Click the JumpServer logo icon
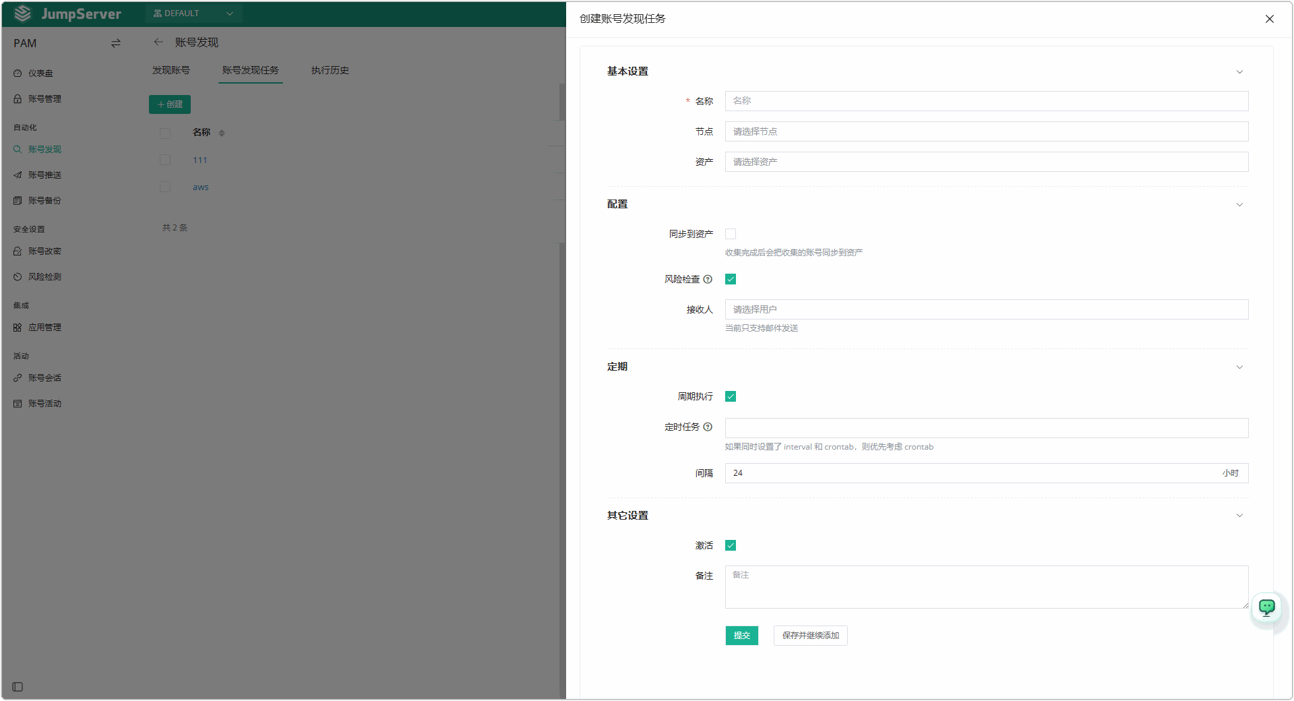 click(23, 13)
